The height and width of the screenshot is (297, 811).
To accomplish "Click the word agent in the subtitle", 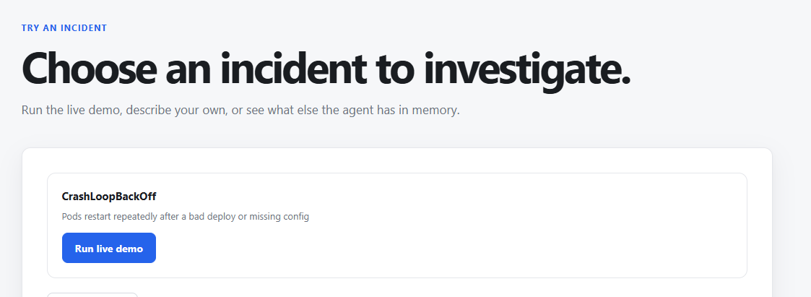I will [x=358, y=111].
